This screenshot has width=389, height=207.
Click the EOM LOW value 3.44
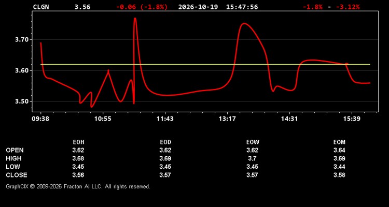coord(339,167)
